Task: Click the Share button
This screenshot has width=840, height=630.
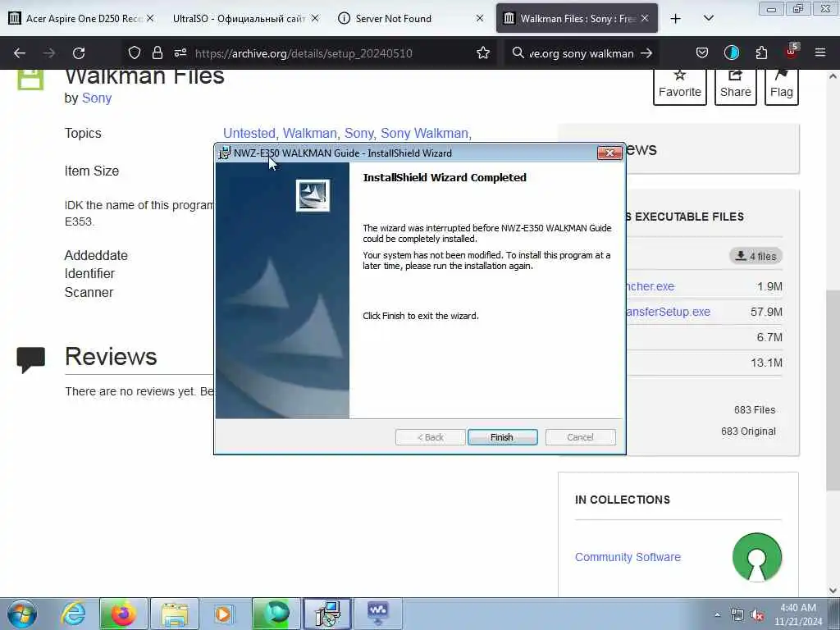Action: (x=736, y=85)
